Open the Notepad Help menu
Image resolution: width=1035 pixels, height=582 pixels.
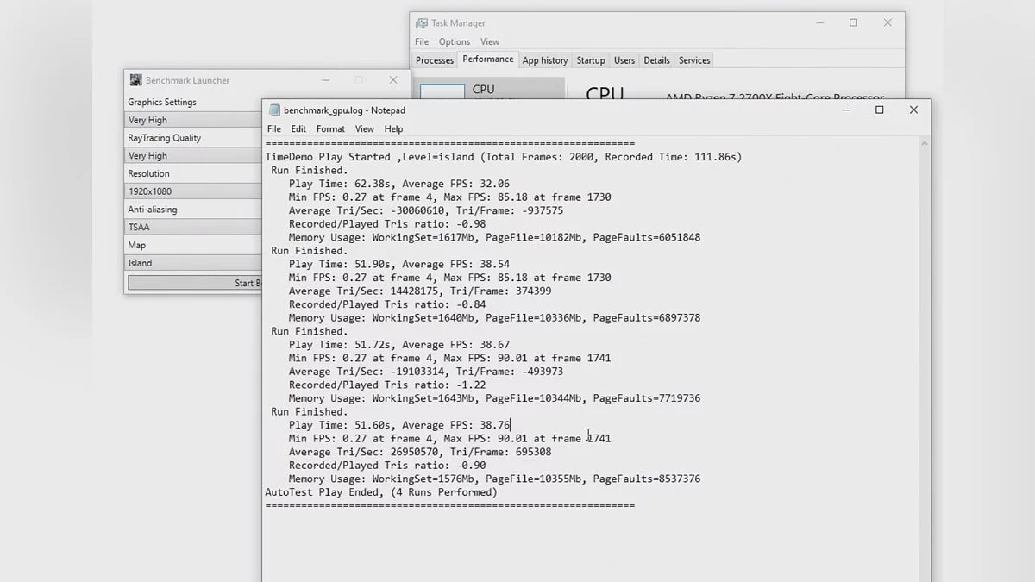pyautogui.click(x=393, y=128)
